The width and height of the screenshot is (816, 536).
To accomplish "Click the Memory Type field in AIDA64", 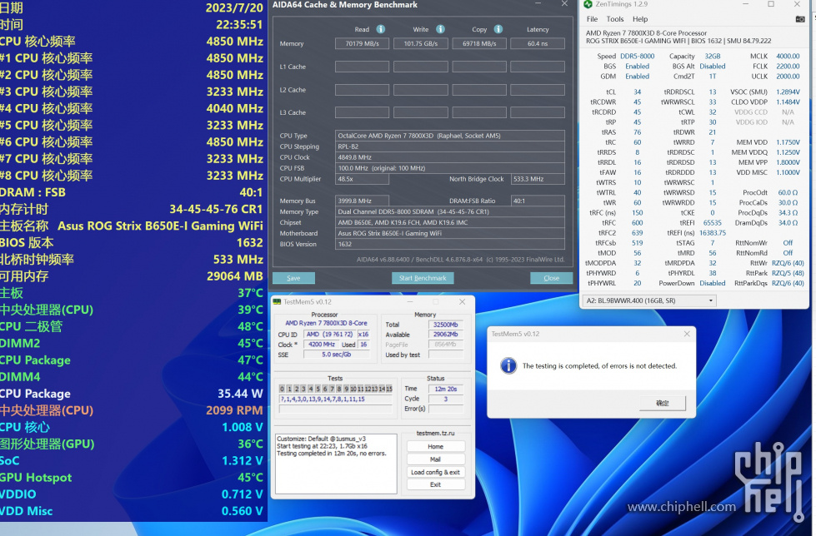I will click(x=449, y=211).
